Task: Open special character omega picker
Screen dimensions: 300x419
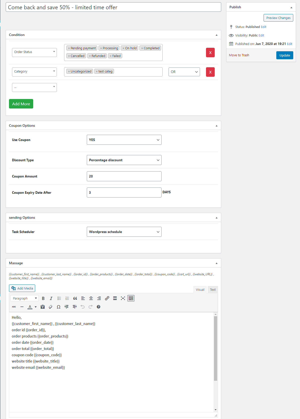Action: (x=59, y=307)
